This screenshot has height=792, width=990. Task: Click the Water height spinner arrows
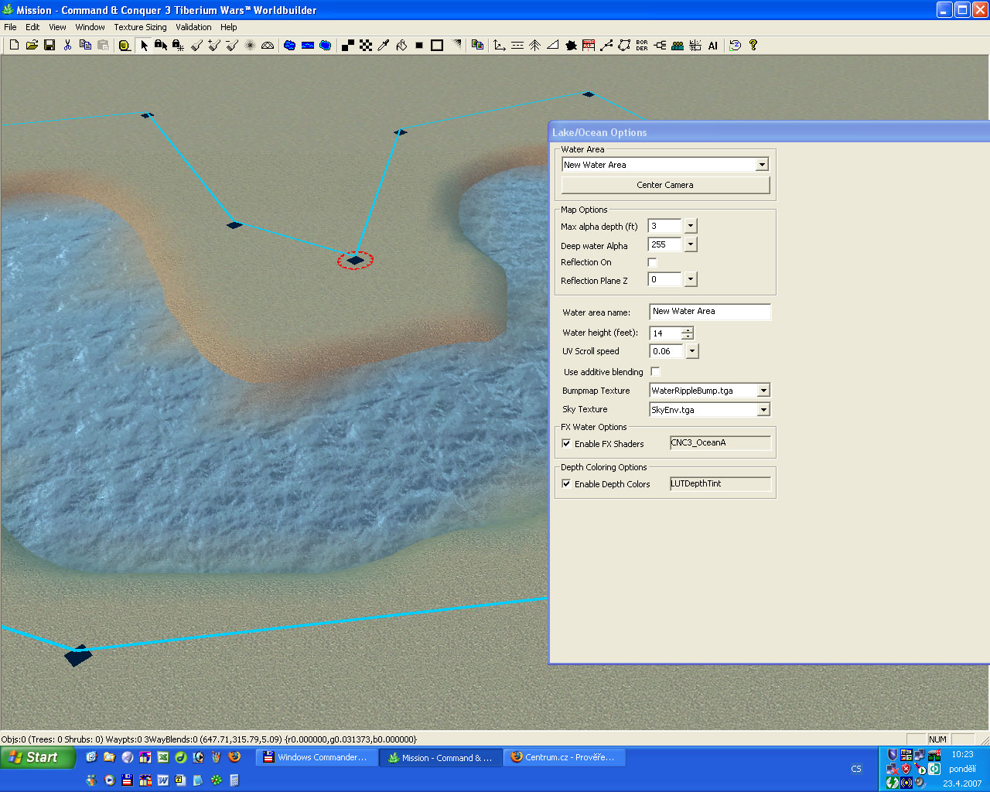click(688, 333)
